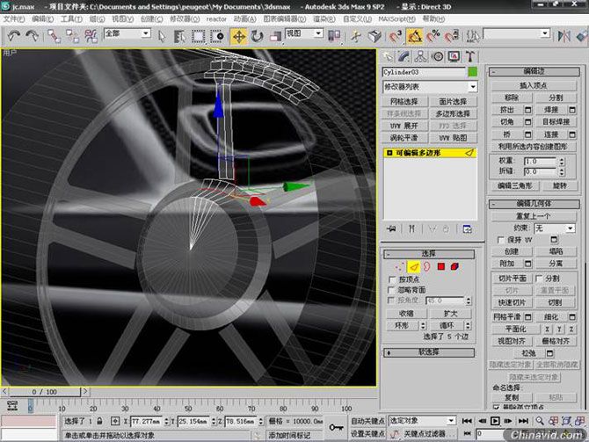The width and height of the screenshot is (589, 442).
Task: Open Edit Named Selection Sets icon
Action: (x=472, y=36)
